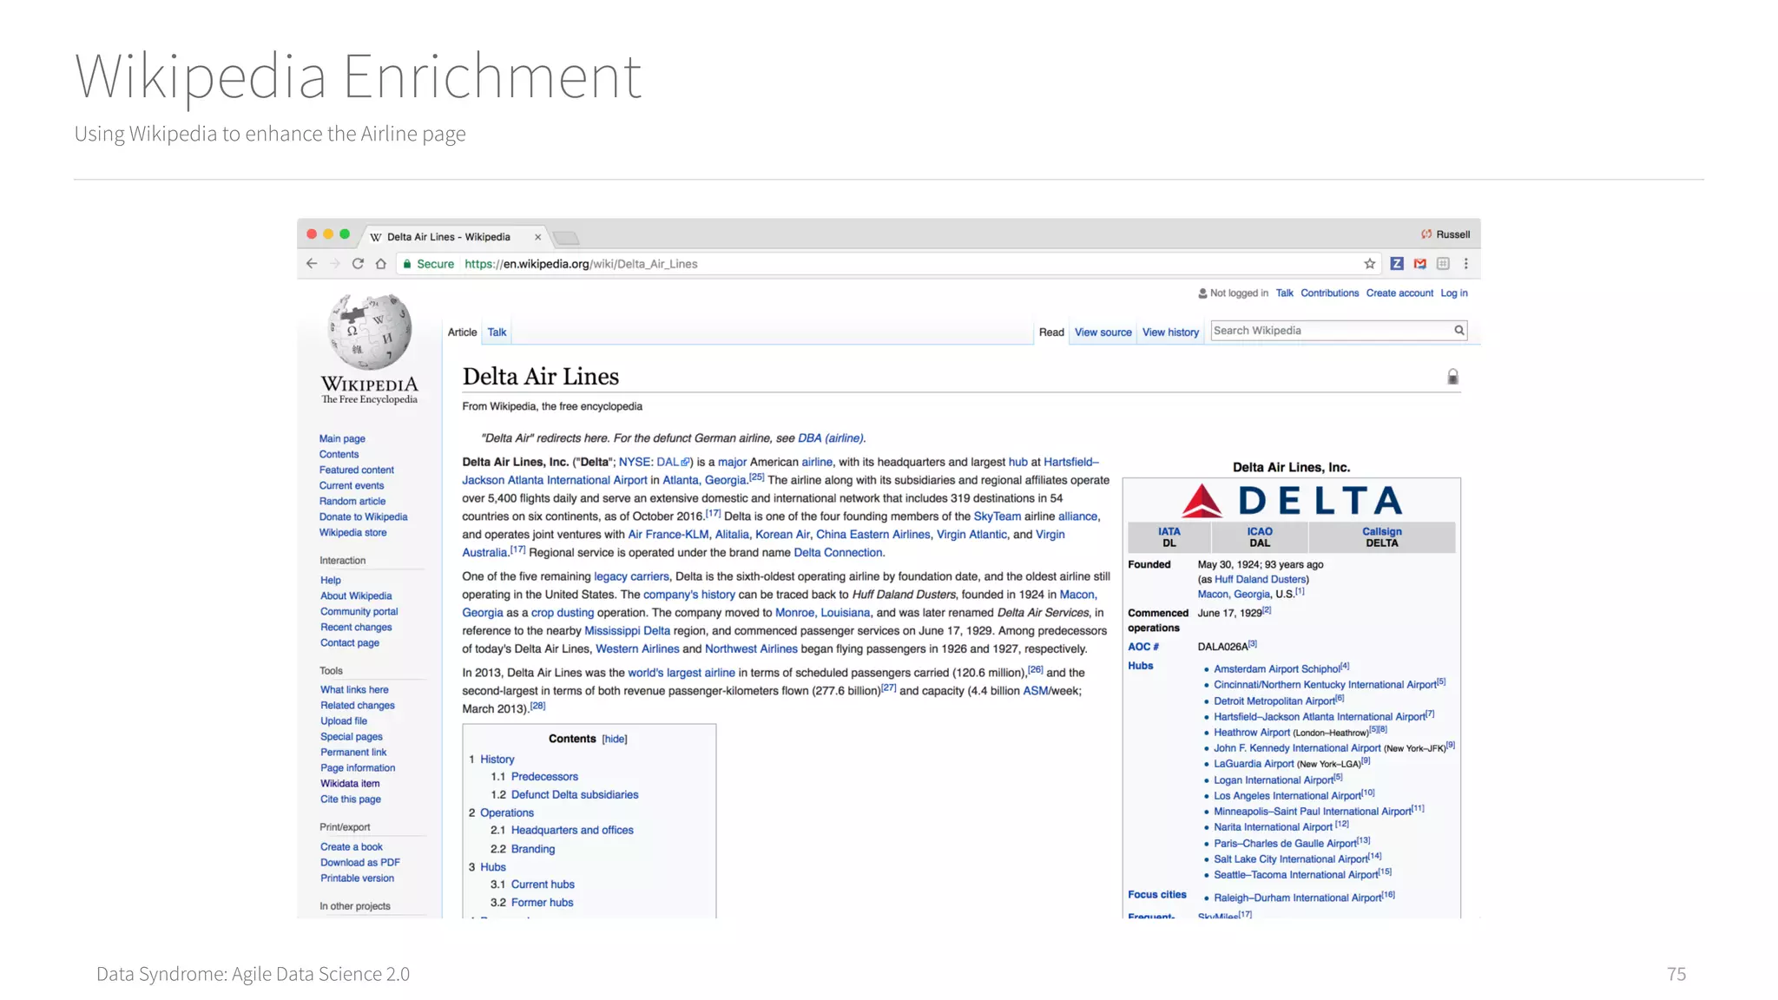Open Northwest Airlines article link
The image size is (1778, 1000).
(x=751, y=649)
